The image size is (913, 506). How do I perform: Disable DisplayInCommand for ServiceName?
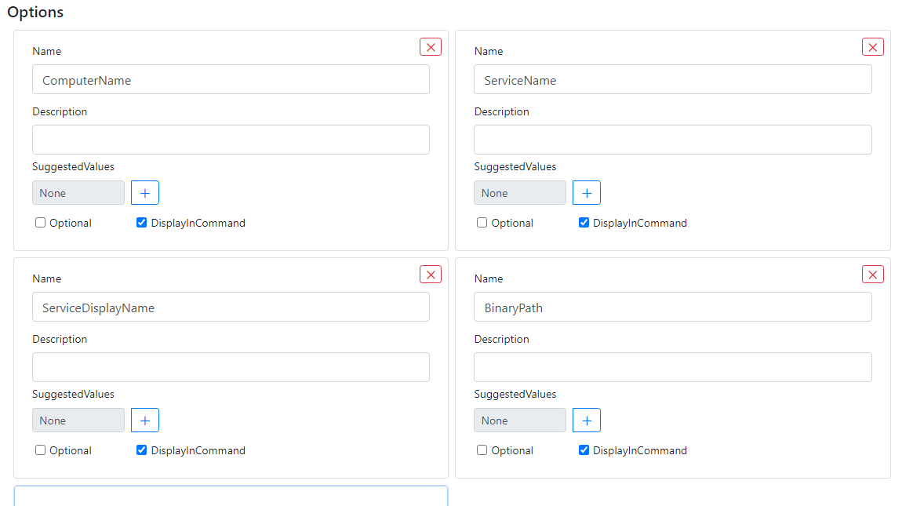[x=584, y=222]
